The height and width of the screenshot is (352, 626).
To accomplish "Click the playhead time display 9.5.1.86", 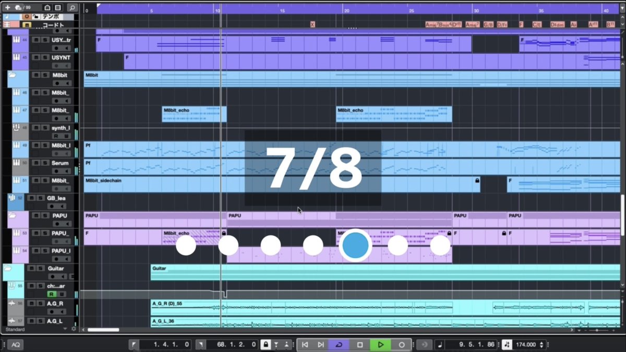I will (476, 345).
